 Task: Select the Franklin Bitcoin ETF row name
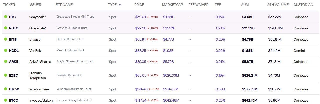tap(70, 75)
